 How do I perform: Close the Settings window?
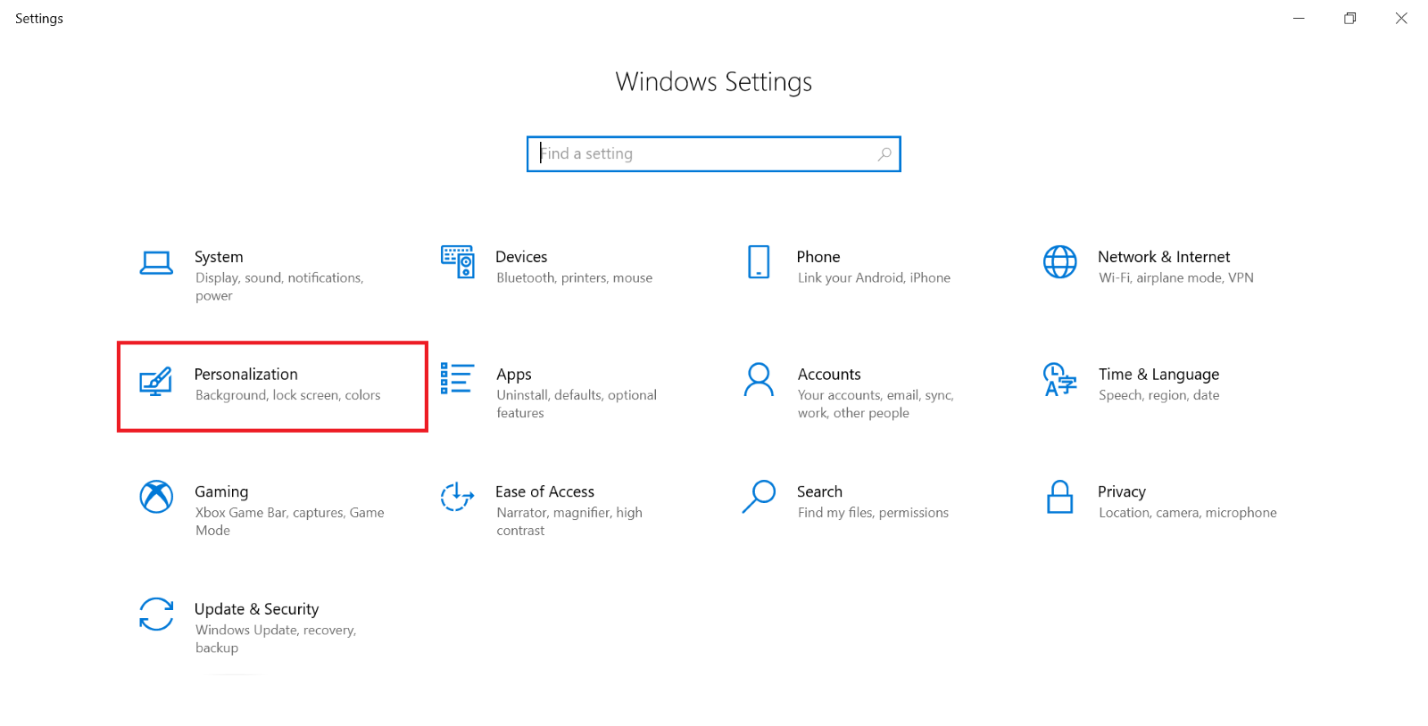pos(1401,19)
